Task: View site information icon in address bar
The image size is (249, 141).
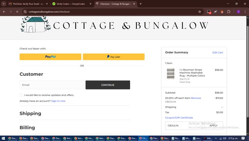Action: click(x=25, y=12)
